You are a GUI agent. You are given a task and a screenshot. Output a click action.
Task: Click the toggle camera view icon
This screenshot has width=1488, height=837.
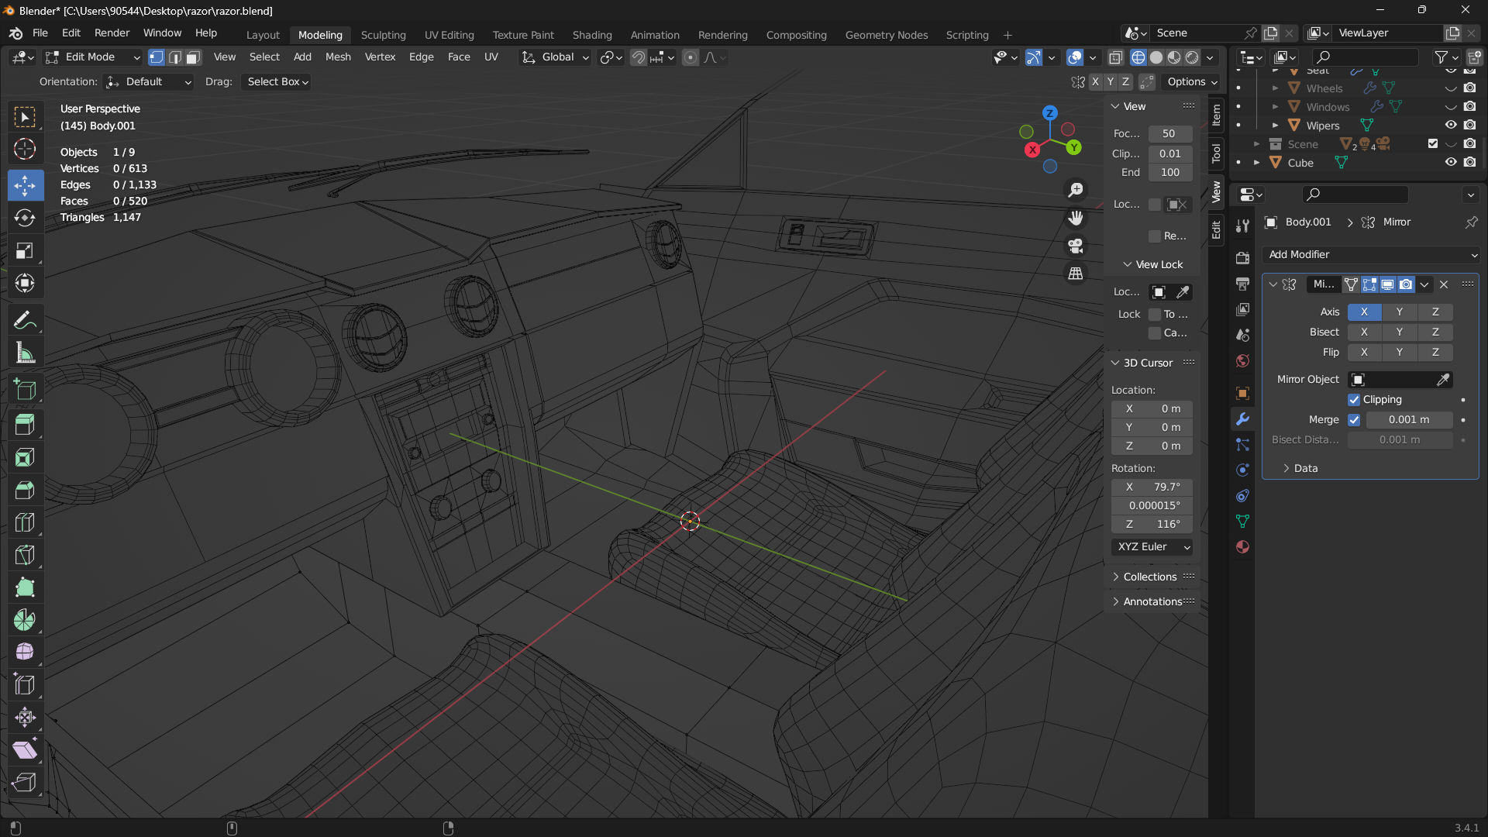(1076, 246)
